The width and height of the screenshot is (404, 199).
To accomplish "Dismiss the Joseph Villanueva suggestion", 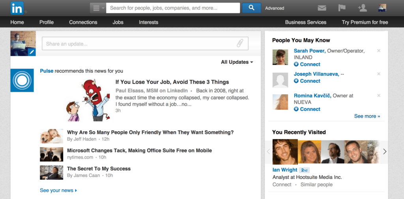I will click(x=379, y=74).
